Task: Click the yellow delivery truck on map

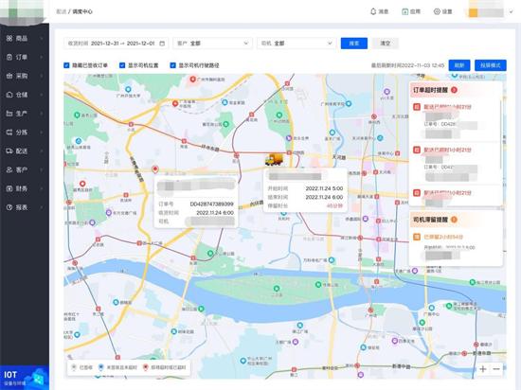Action: [x=274, y=160]
